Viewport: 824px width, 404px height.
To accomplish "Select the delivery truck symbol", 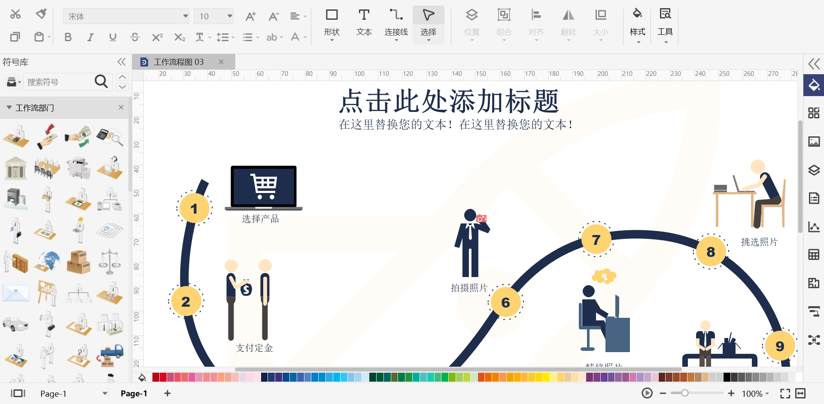I will [110, 355].
